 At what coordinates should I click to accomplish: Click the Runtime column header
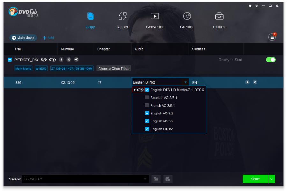pos(67,49)
